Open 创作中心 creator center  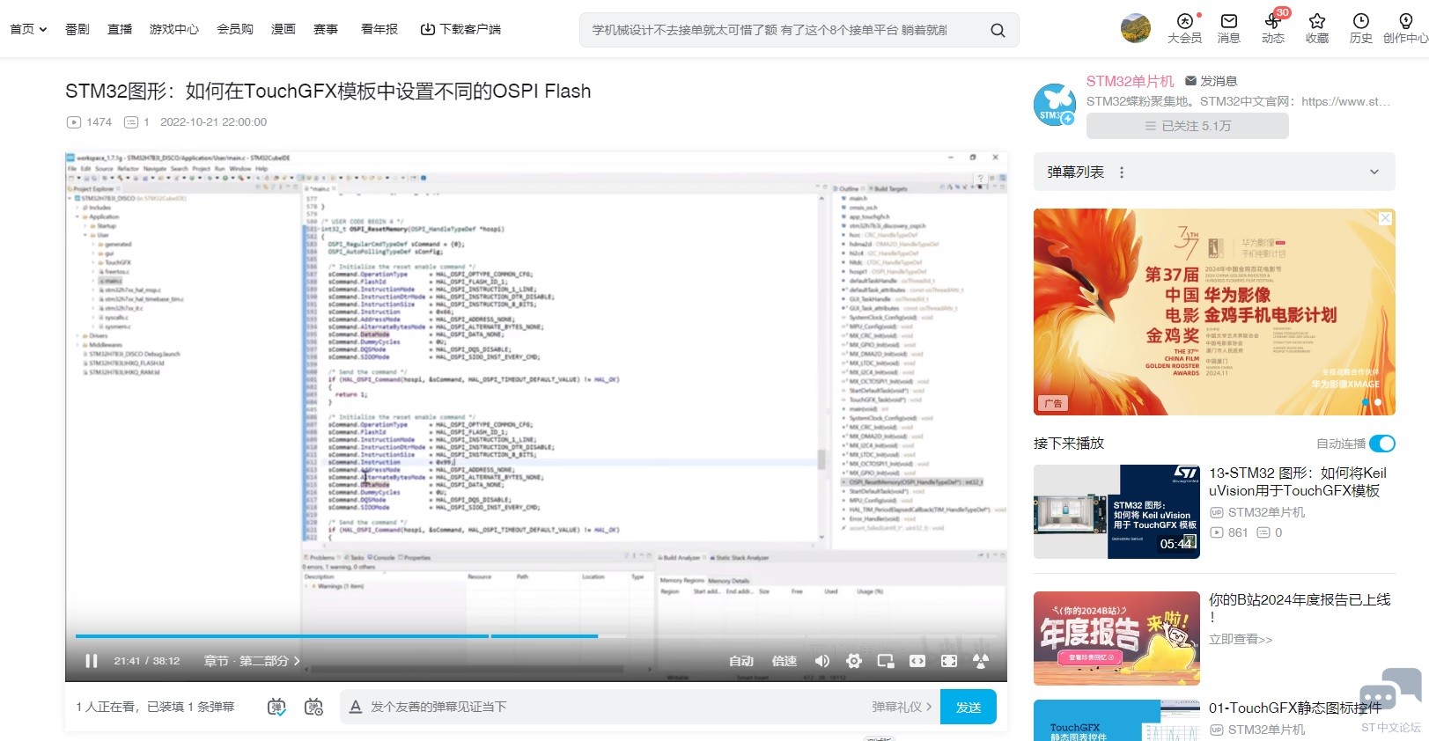pos(1405,28)
